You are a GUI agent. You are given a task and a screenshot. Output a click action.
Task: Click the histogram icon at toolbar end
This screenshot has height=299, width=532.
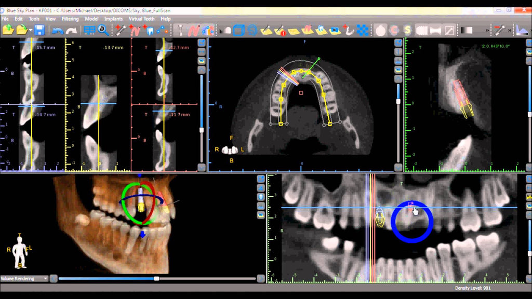pyautogui.click(x=522, y=31)
